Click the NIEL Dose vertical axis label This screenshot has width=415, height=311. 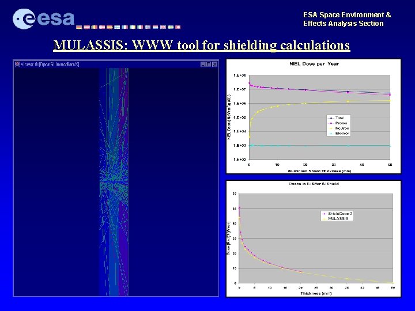tap(229, 117)
